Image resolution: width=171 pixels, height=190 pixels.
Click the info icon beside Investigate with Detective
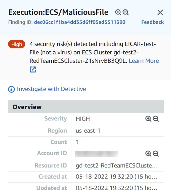coord(11,89)
